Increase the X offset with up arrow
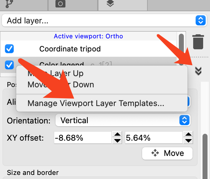This screenshot has width=210, height=179. 117,135
